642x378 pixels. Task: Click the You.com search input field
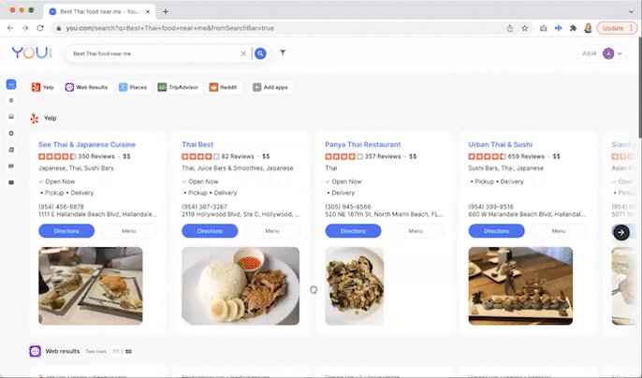coord(155,53)
